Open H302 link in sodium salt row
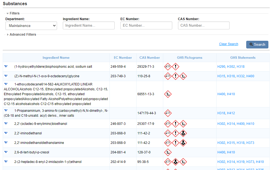Viewport: 273px width, 170px height. 231,67
